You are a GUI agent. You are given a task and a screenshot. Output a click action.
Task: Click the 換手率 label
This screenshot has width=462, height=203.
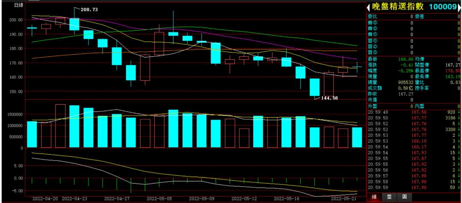coord(422,88)
